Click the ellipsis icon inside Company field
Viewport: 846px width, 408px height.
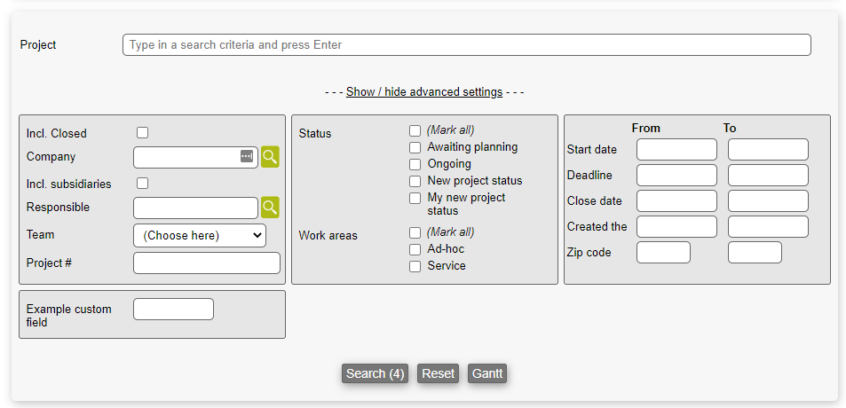coord(247,157)
